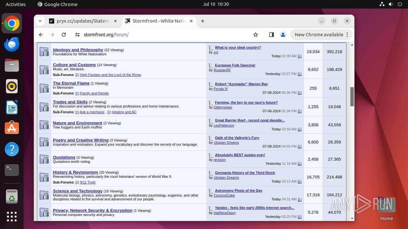Image resolution: width=408 pixels, height=229 pixels.
Task: Open the Chrome side panel icon
Action: point(272,35)
